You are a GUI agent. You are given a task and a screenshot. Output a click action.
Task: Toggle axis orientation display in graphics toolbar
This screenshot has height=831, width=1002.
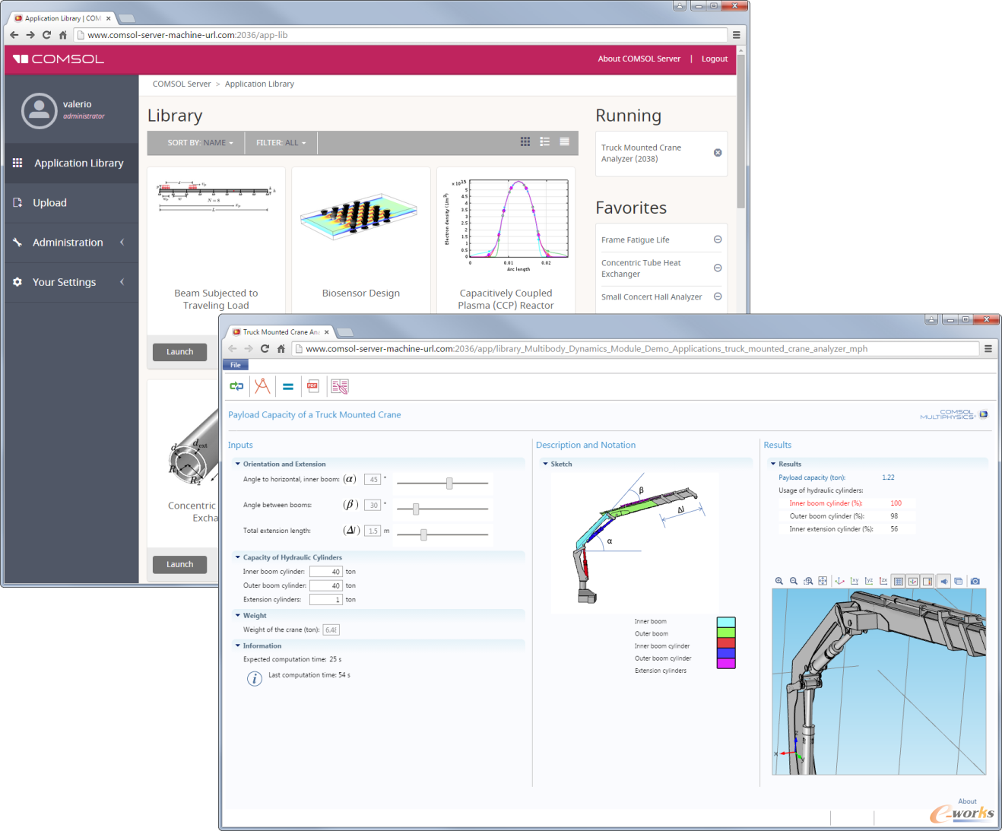click(x=913, y=581)
